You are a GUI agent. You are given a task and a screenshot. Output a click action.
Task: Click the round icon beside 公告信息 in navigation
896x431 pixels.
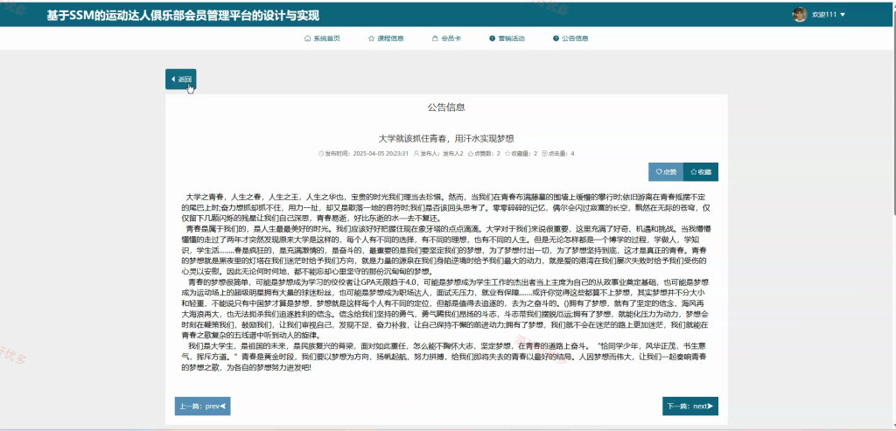coord(556,38)
